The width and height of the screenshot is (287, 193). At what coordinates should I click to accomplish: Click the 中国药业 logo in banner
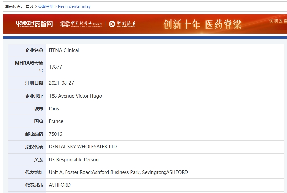coord(122,24)
